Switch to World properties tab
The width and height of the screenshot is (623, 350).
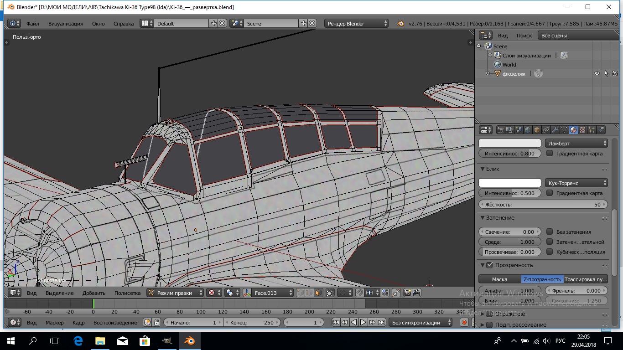click(x=528, y=130)
